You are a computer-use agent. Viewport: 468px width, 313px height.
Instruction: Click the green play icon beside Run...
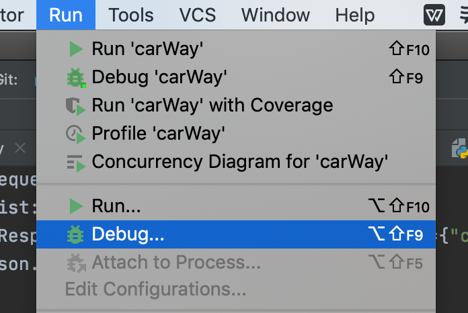click(76, 206)
